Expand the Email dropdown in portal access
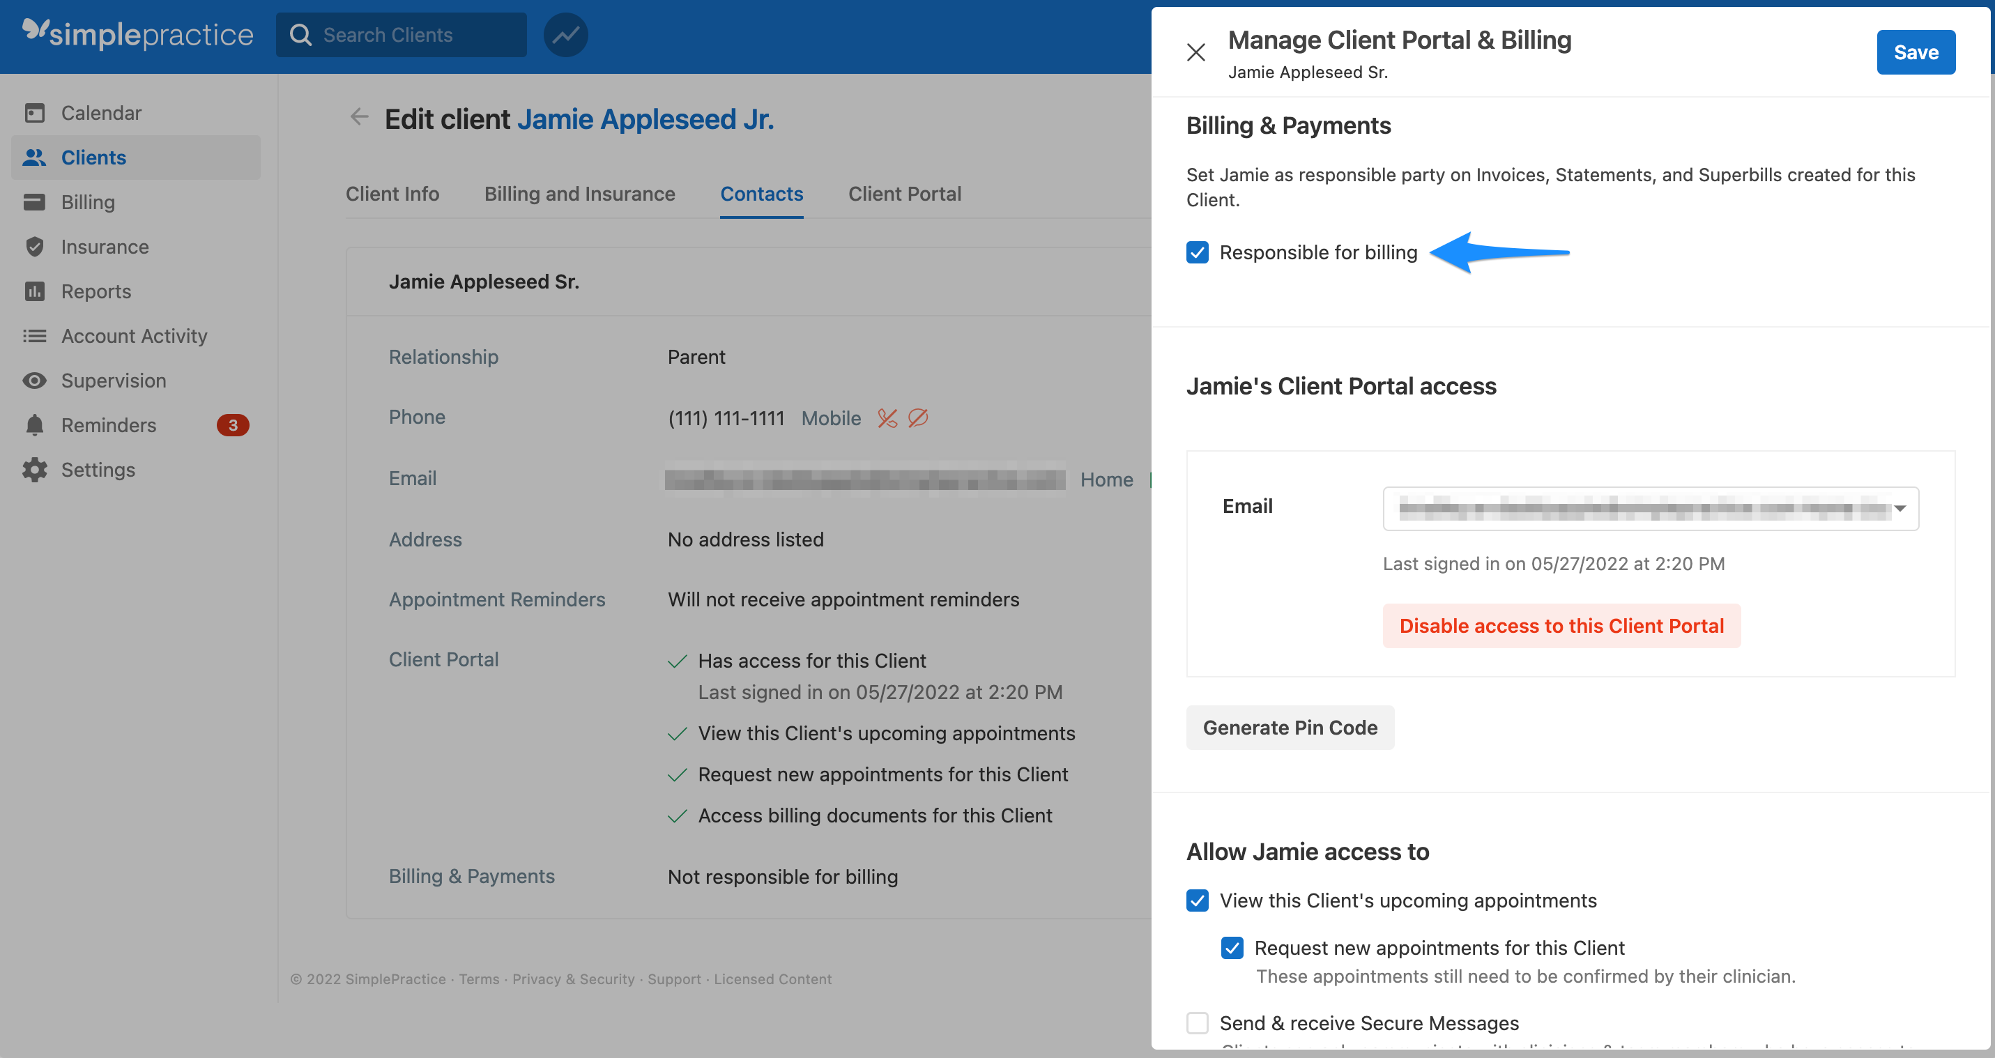The width and height of the screenshot is (1995, 1058). (x=1649, y=509)
